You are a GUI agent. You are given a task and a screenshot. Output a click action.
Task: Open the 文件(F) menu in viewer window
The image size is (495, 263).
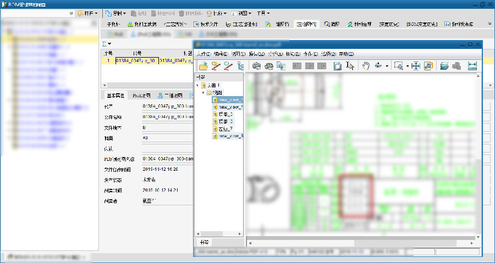pos(204,54)
